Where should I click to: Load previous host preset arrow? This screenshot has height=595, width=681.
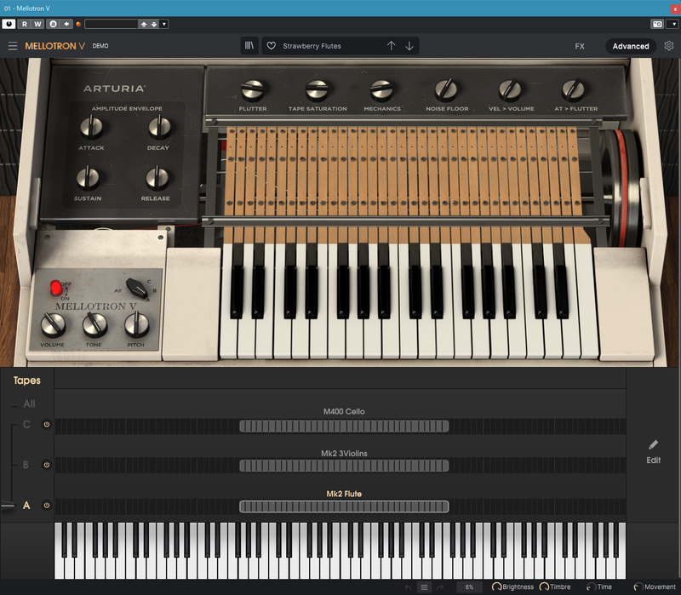click(x=144, y=25)
